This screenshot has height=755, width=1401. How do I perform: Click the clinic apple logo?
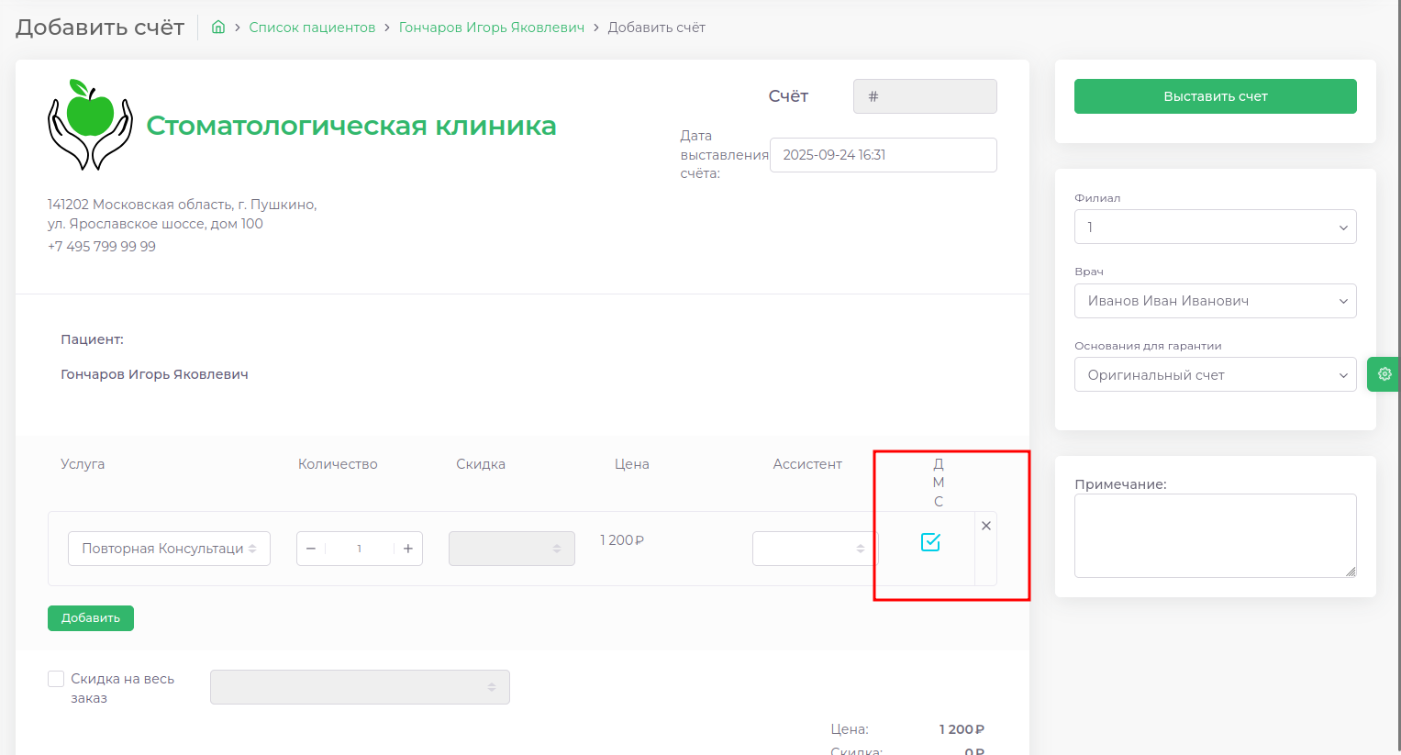click(x=90, y=125)
